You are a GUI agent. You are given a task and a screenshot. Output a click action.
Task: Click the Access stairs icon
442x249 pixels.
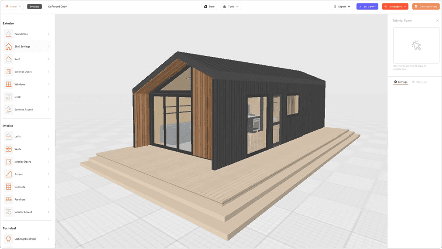(8, 174)
